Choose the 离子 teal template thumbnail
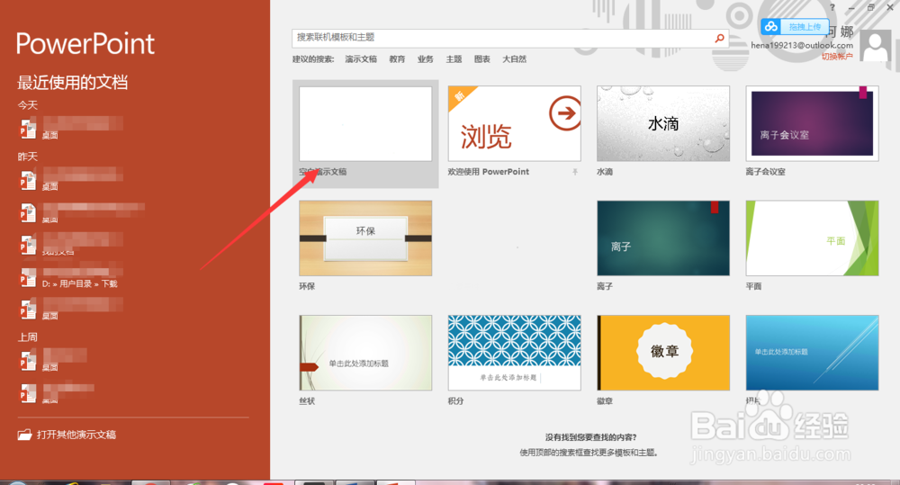This screenshot has width=900, height=485. (663, 238)
